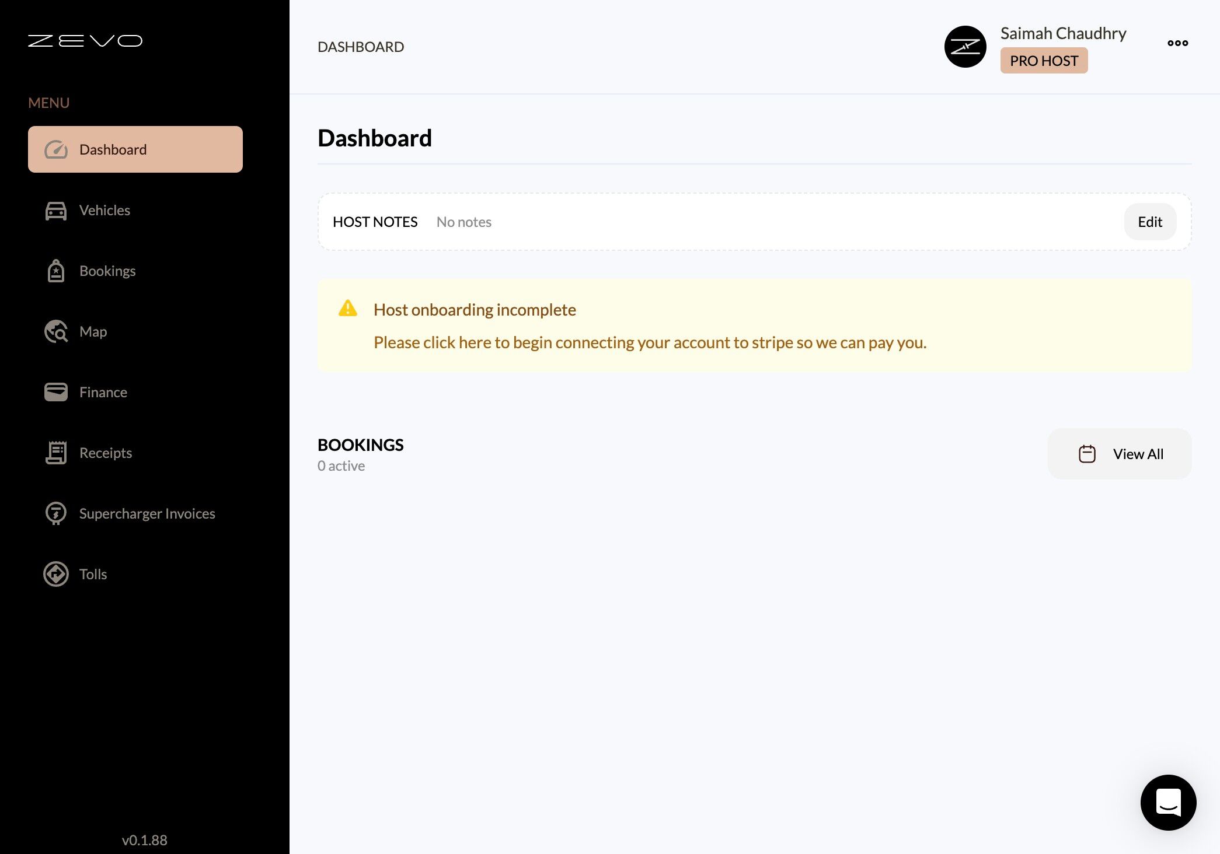Click the Bookings bag icon
1220x854 pixels.
[56, 271]
